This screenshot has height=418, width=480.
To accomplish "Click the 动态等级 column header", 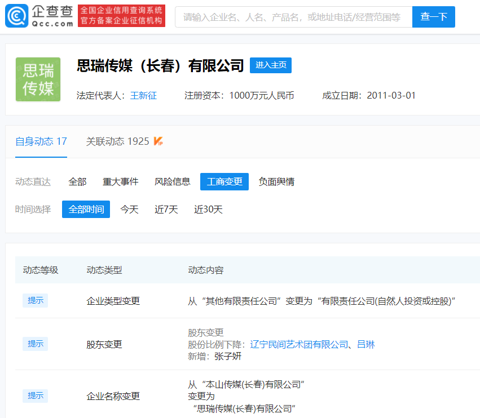I will point(41,270).
